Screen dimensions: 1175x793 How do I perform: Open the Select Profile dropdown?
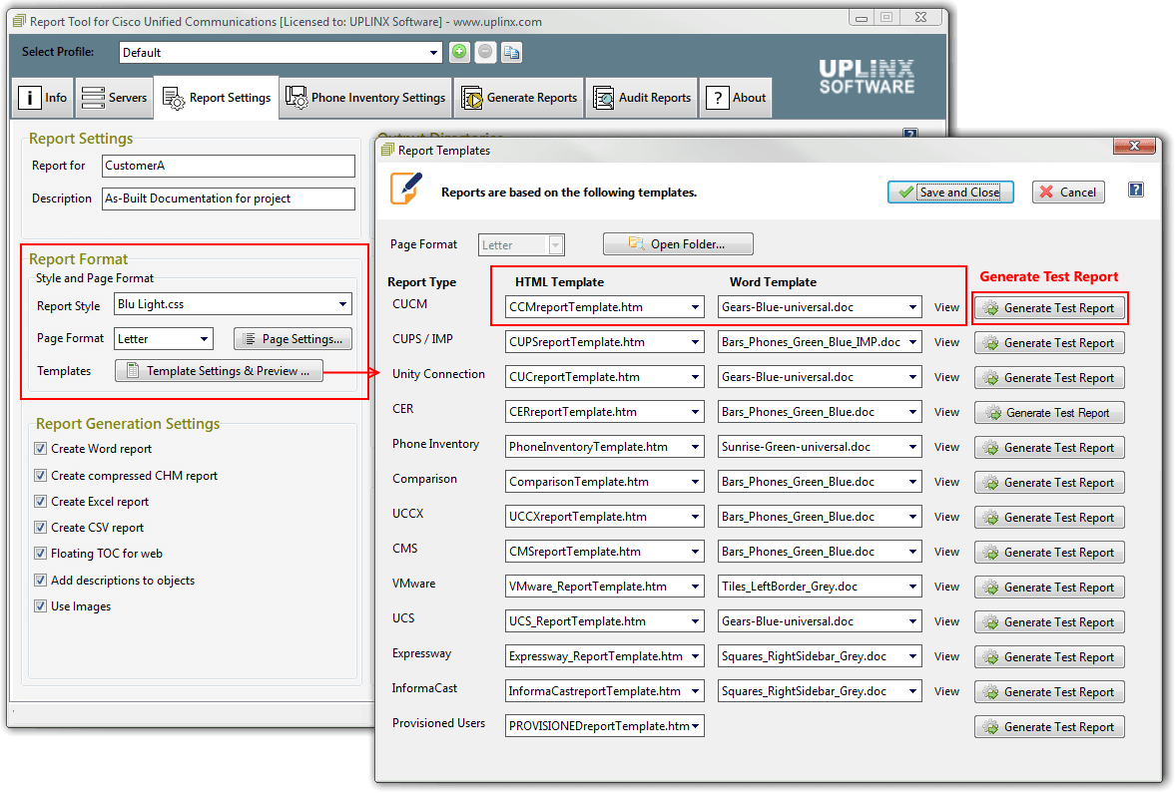coord(433,53)
